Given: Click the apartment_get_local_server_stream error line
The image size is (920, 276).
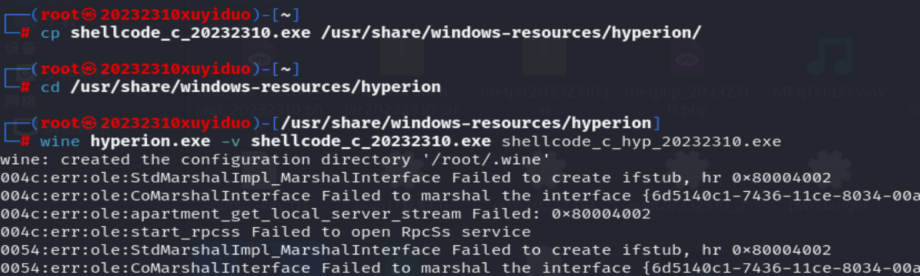Looking at the screenshot, I should click(x=325, y=214).
